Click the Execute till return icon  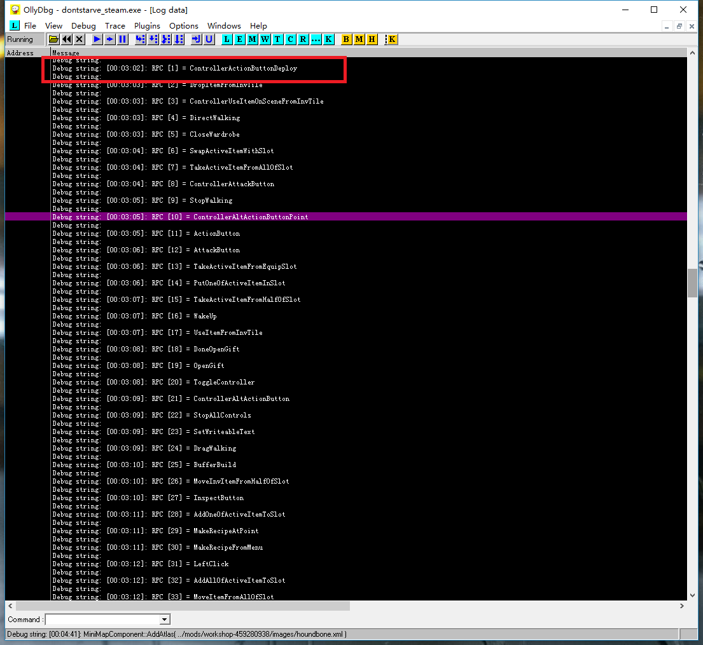tap(197, 39)
